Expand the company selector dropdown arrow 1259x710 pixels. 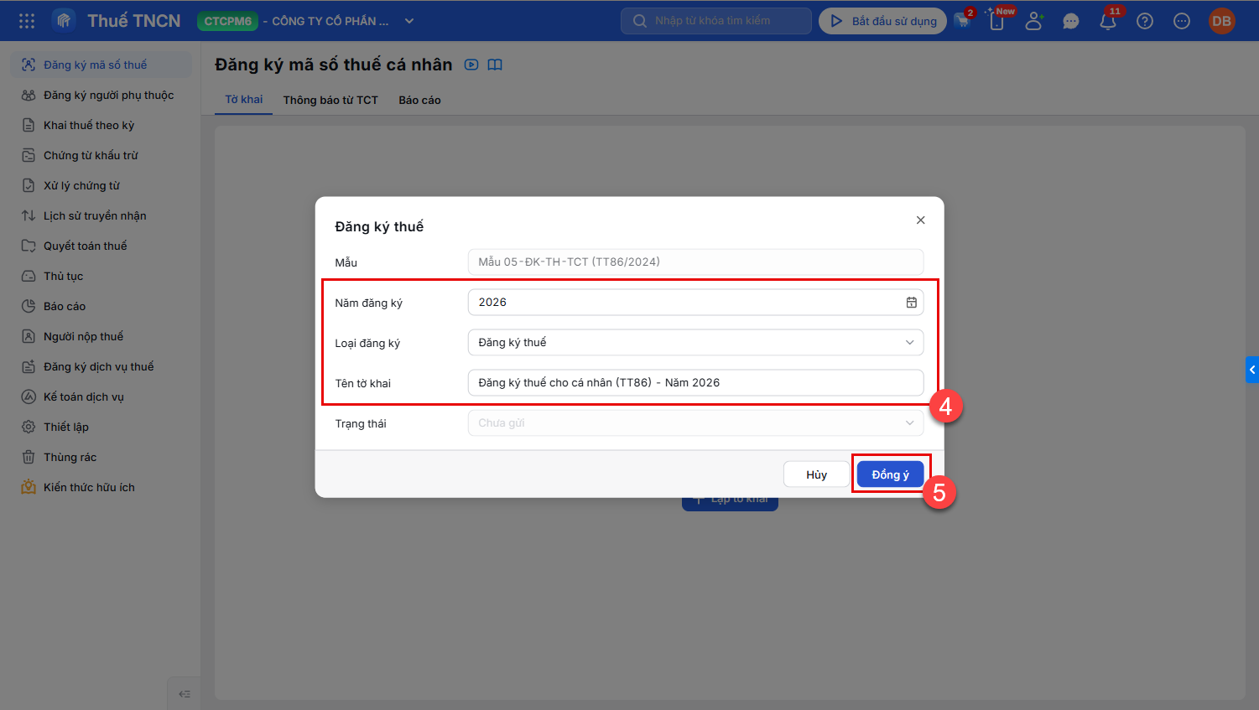409,21
